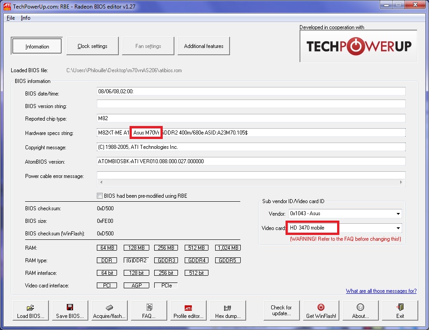The height and width of the screenshot is (330, 429).
Task: Expand the Video card dropdown
Action: (398, 228)
